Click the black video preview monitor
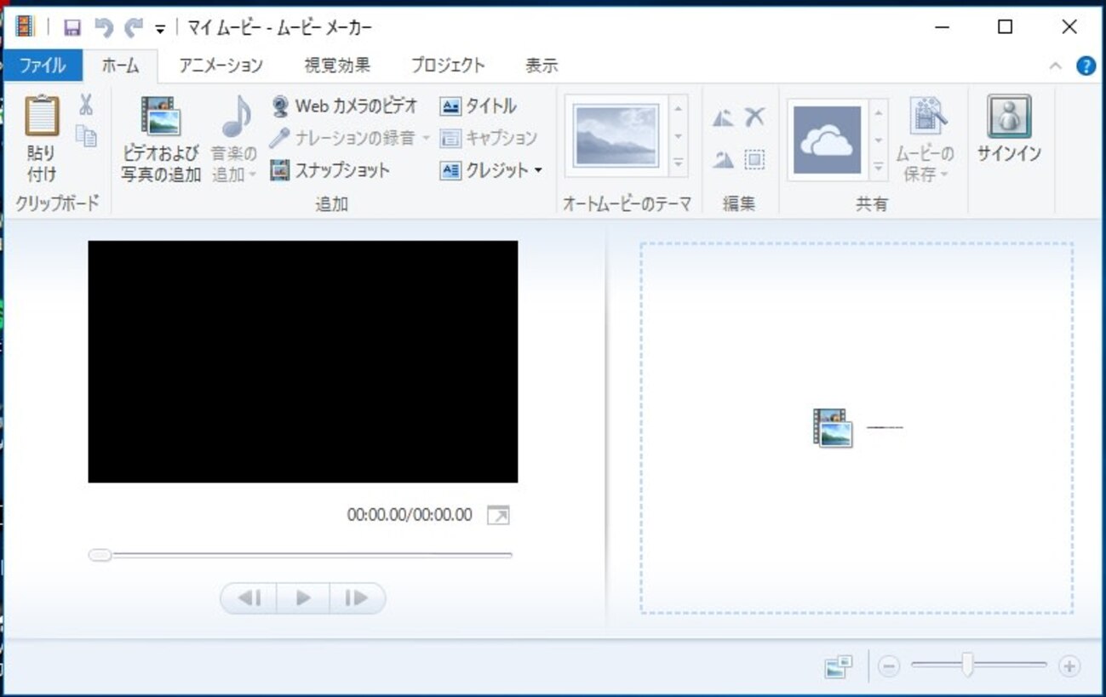The image size is (1106, 697). click(303, 362)
